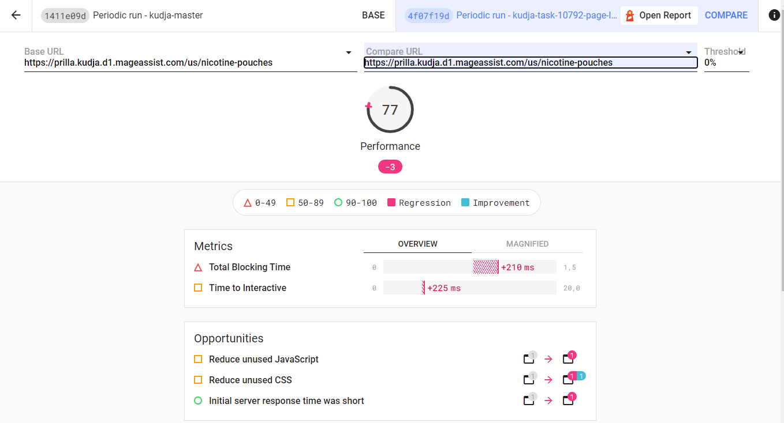Image resolution: width=784 pixels, height=423 pixels.
Task: Click the 50-89 legend square
Action: point(290,203)
